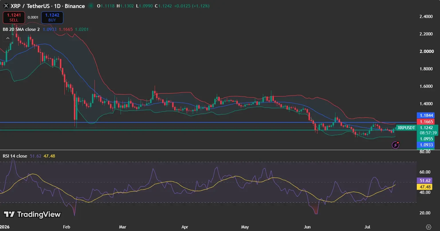
Task: Click the low price L1.0990 value
Action: 145,6
